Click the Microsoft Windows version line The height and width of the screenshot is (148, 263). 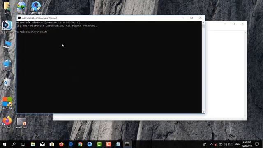coord(48,23)
